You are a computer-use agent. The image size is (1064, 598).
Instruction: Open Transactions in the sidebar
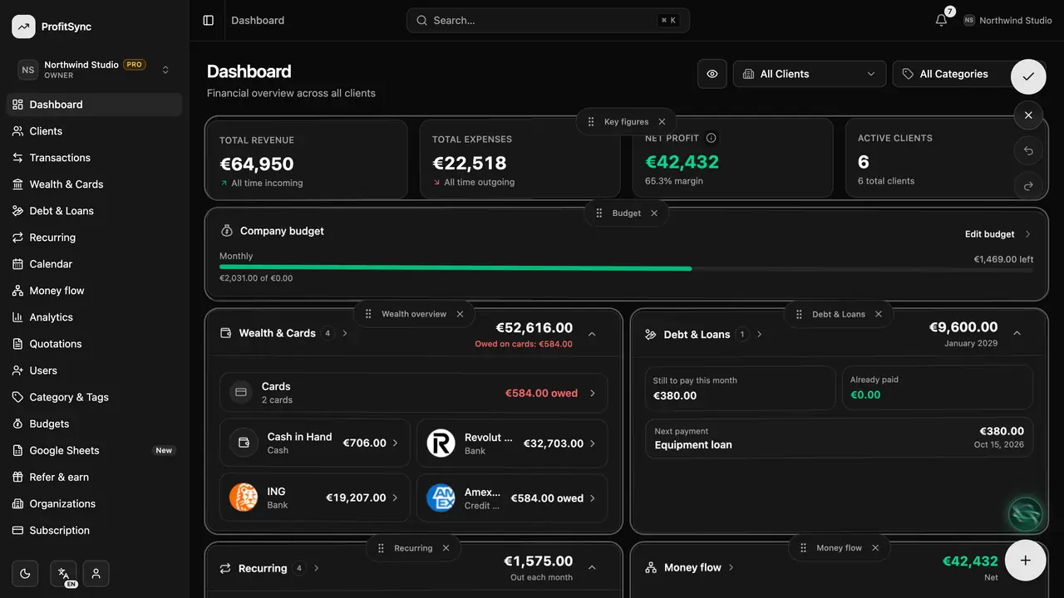pos(95,158)
